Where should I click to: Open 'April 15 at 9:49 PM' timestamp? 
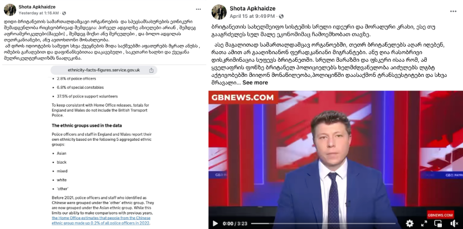click(252, 16)
